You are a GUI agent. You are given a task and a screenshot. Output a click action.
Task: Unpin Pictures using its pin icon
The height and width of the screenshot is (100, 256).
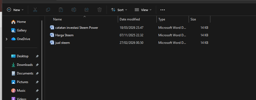(x=37, y=82)
